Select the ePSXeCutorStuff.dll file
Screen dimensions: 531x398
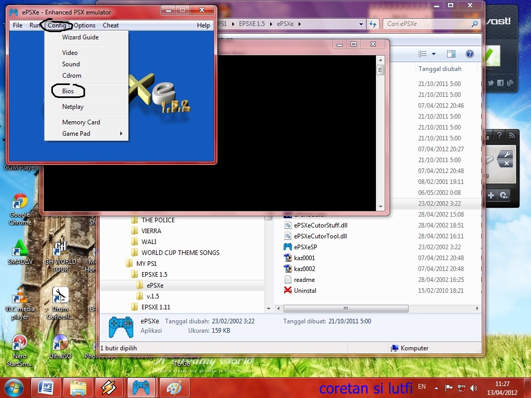(320, 225)
